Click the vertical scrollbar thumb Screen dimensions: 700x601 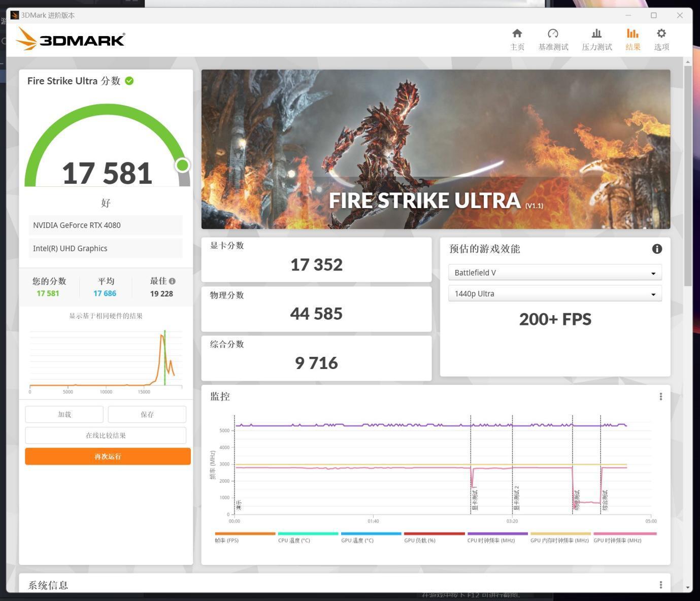click(x=688, y=176)
